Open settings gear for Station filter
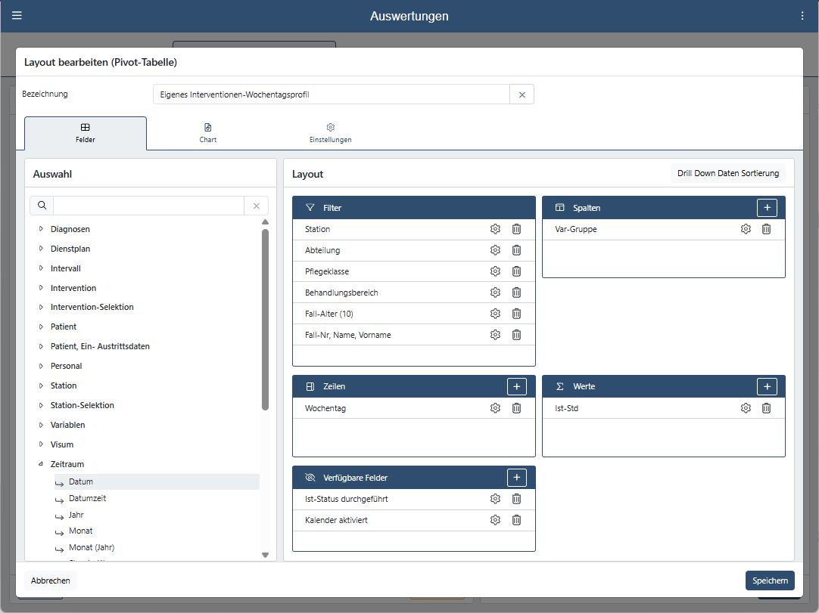The image size is (819, 613). click(x=495, y=229)
